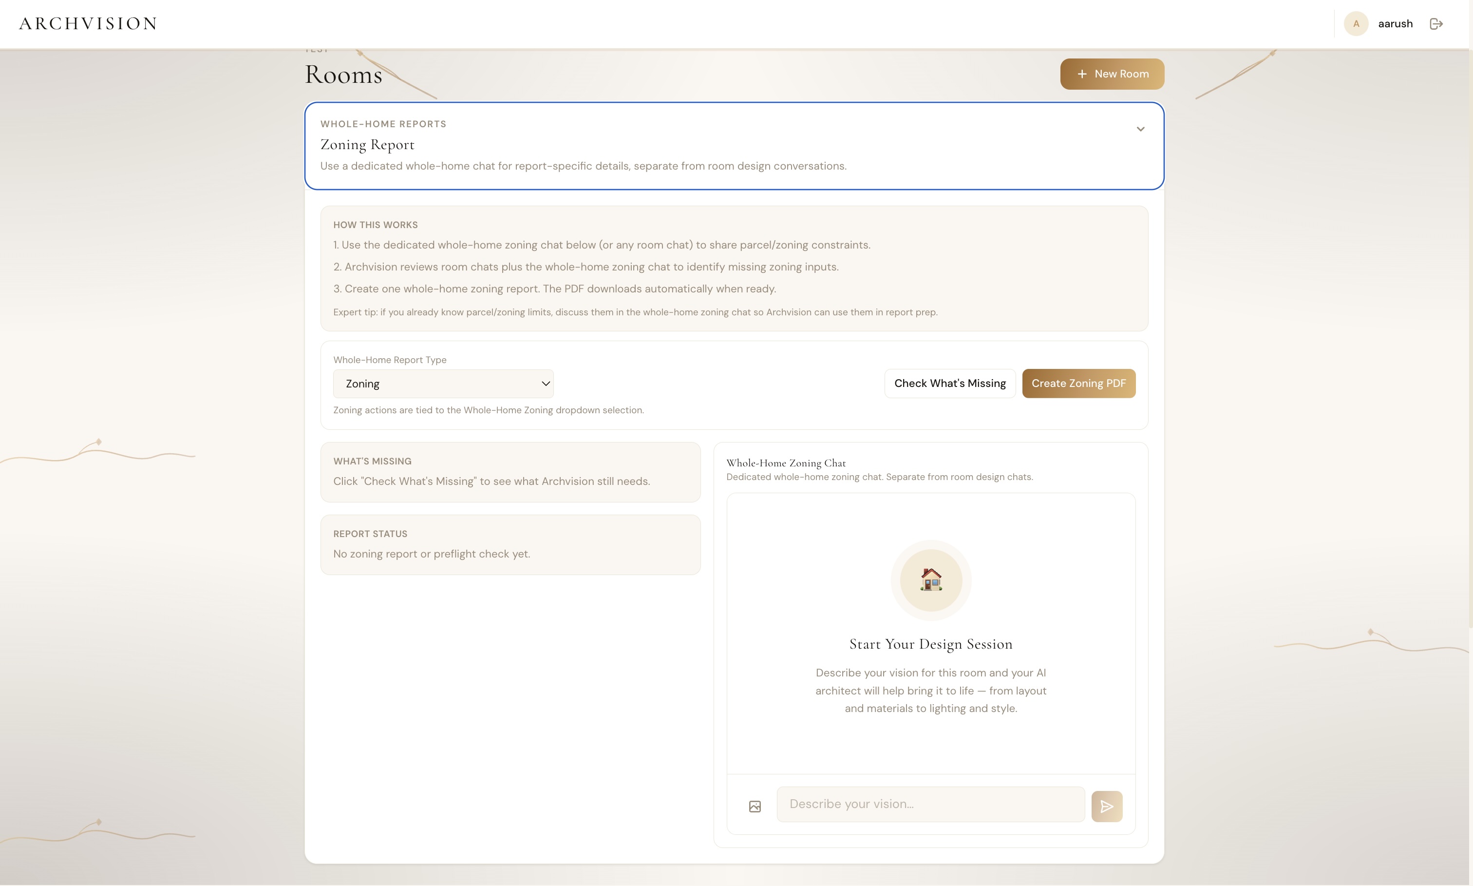Click the How This Works info box
Viewport: 1473px width, 886px height.
click(x=734, y=268)
